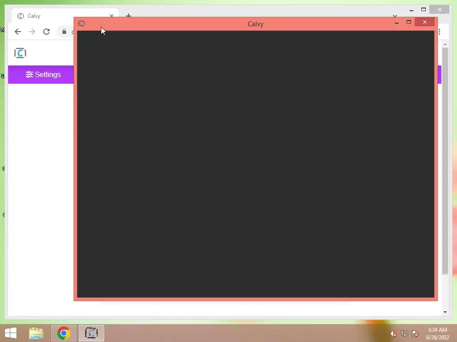
Task: Click the scrollbar down arrow in Chrome
Action: tap(445, 312)
